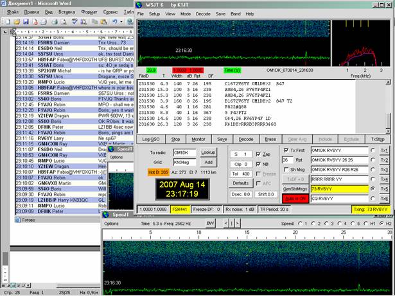Open the WSJT Setup menu

154,14
